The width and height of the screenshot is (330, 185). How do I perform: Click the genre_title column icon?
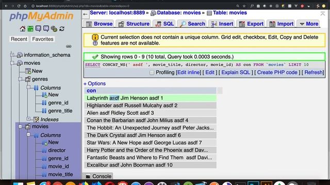click(44, 111)
